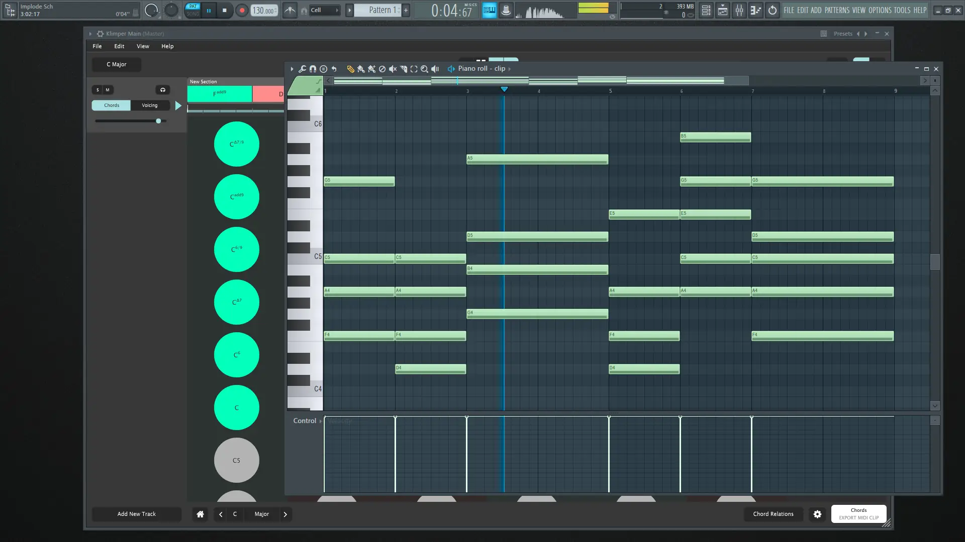Select the Delete tool in piano roll toolbar

pos(382,69)
